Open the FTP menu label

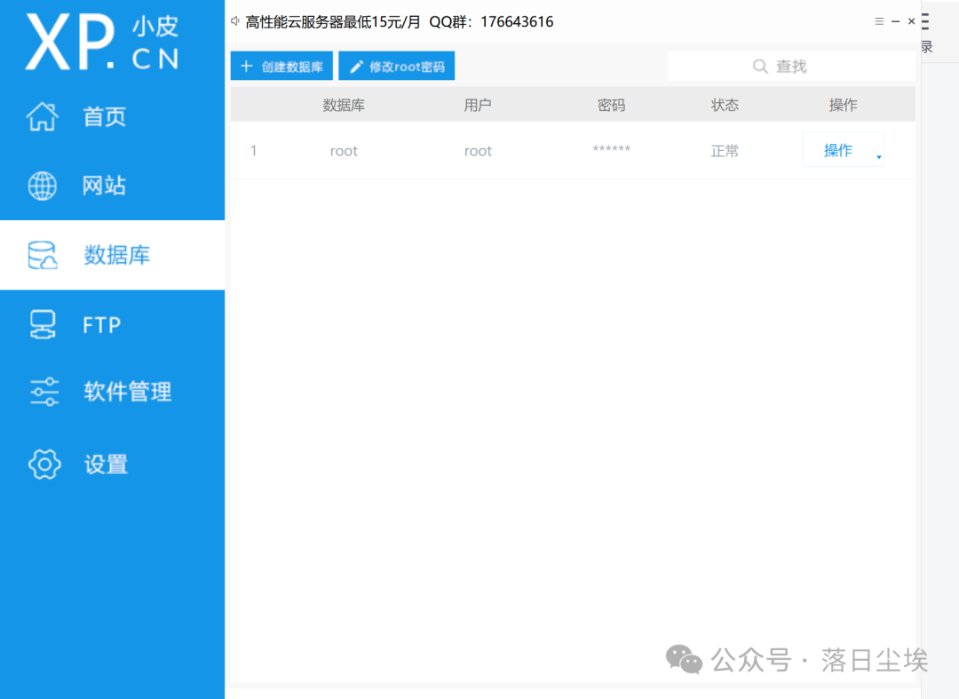point(101,325)
